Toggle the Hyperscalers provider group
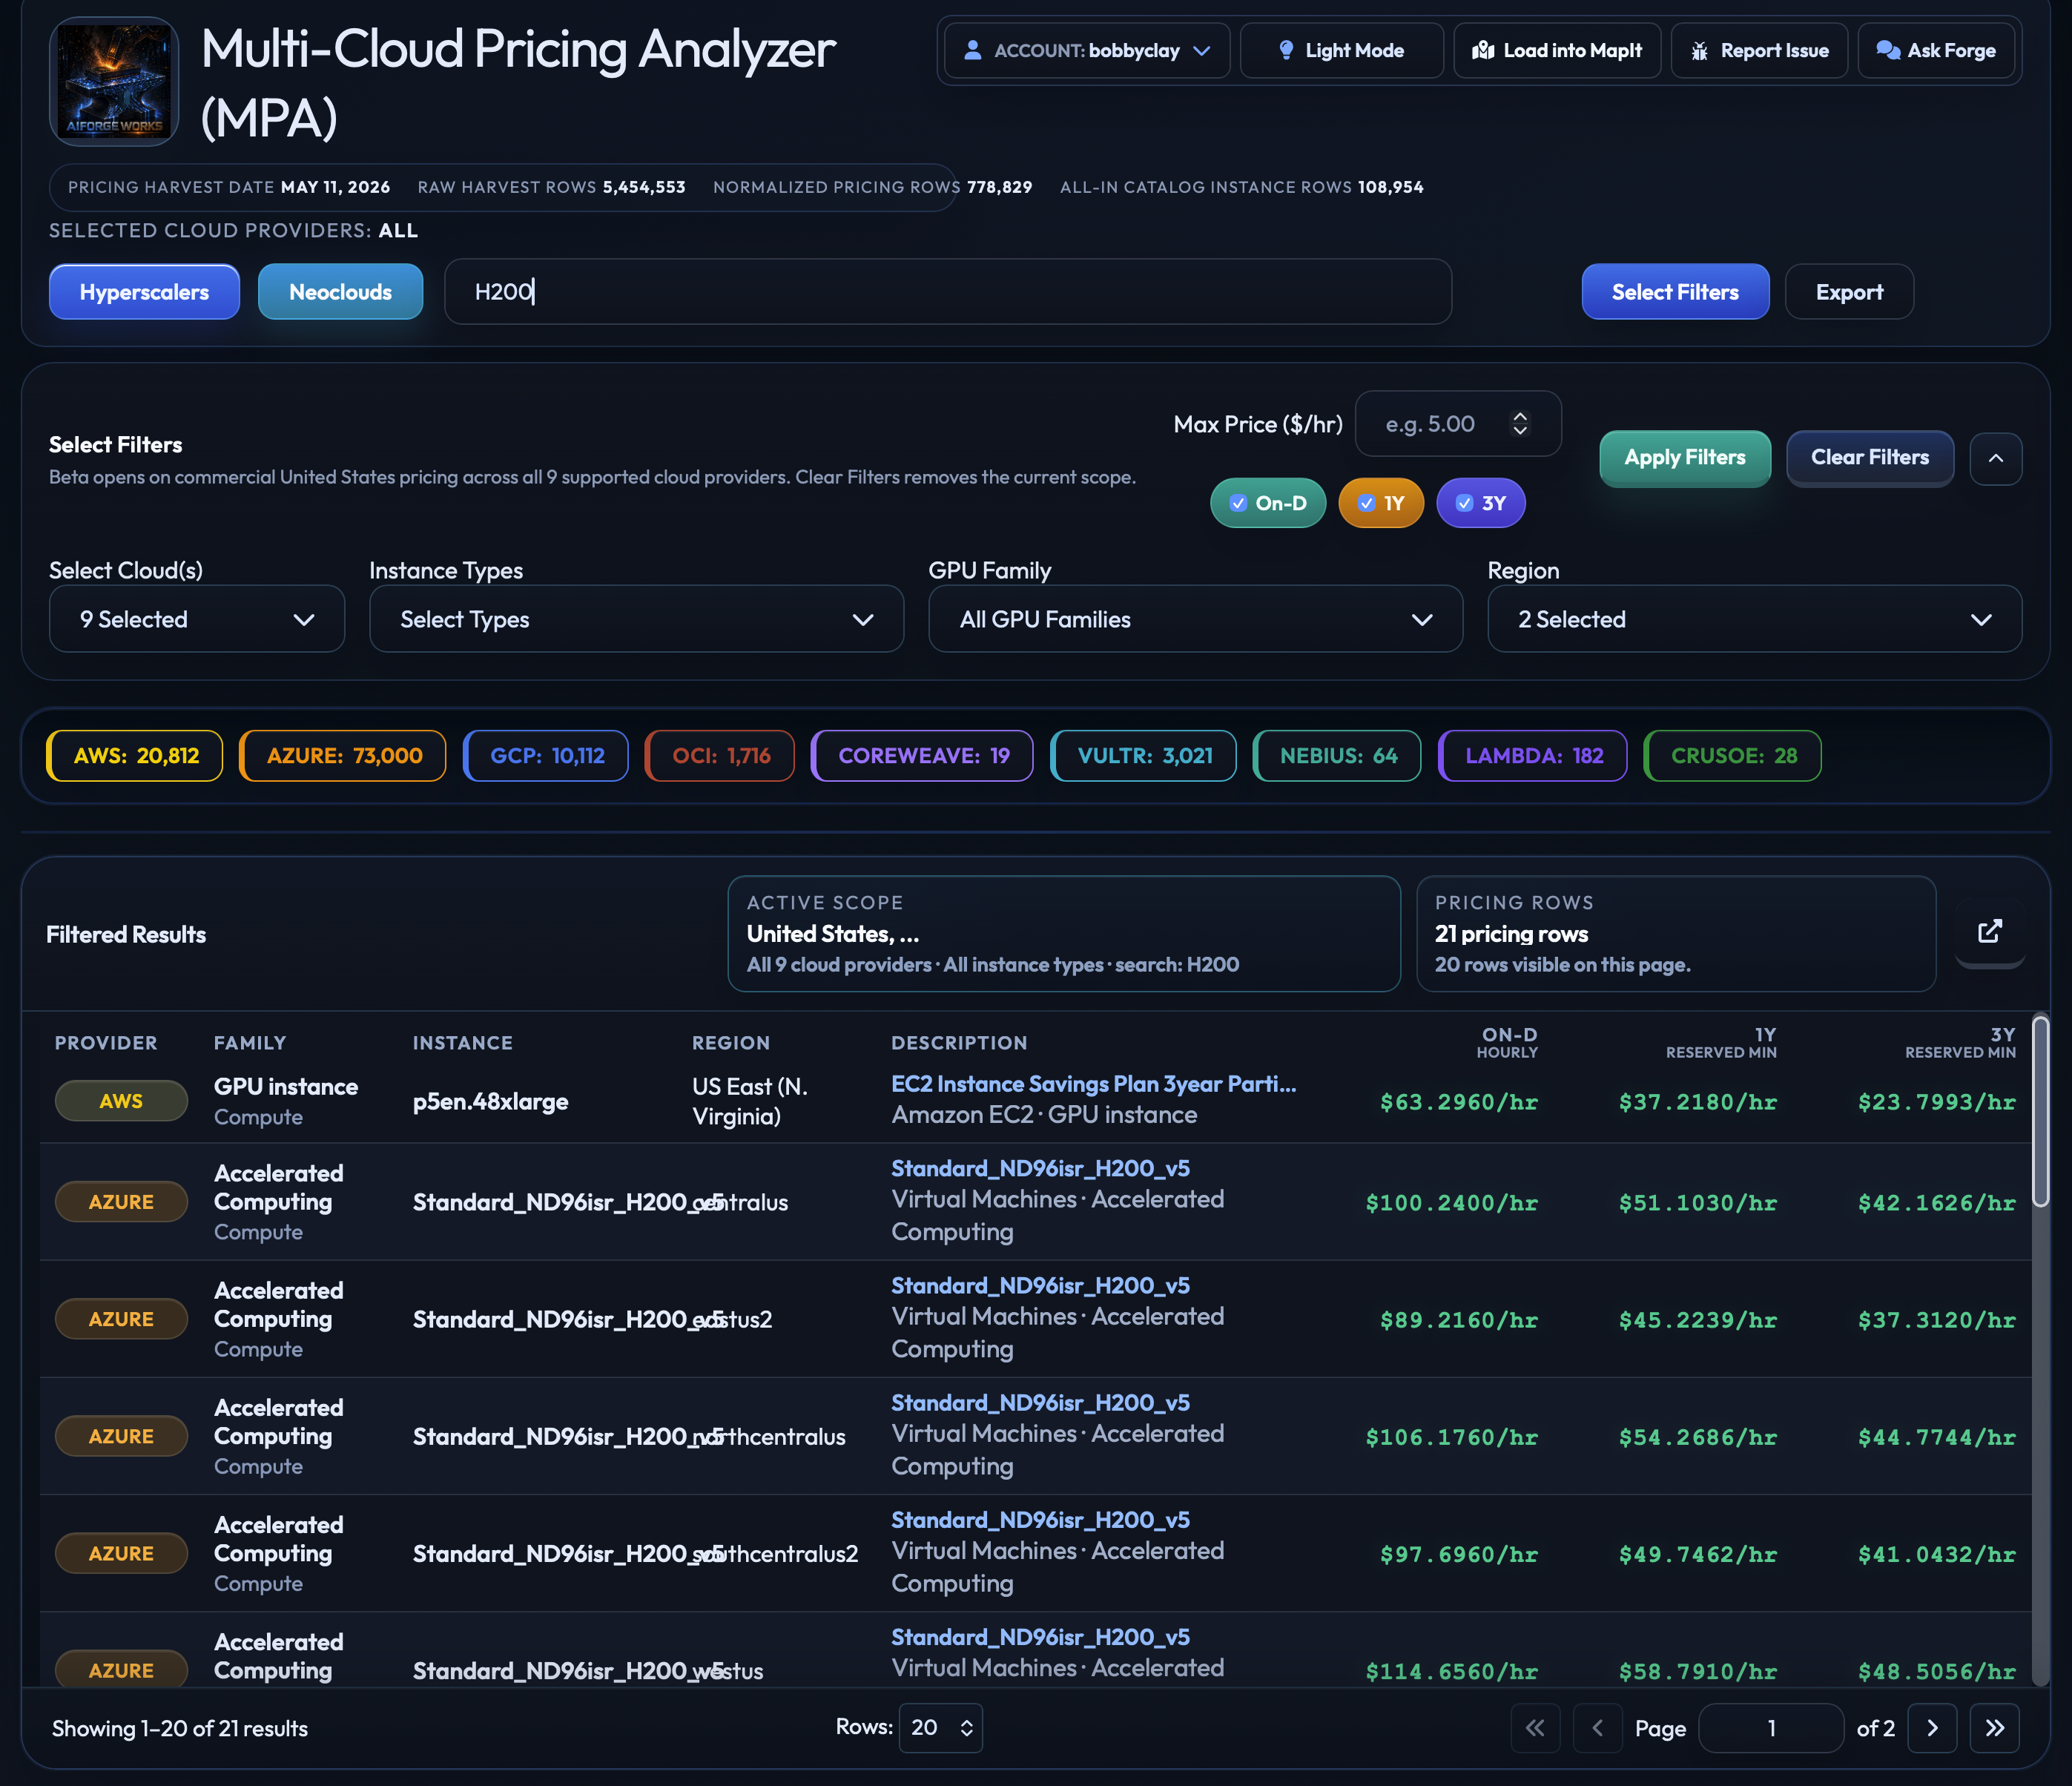The image size is (2072, 1786). pyautogui.click(x=144, y=292)
